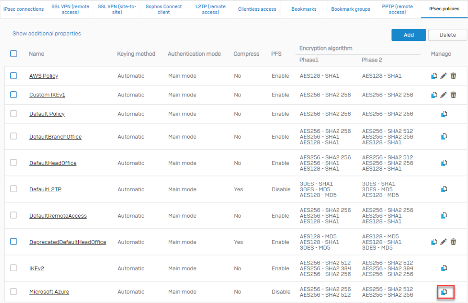Go to Bookmark groups tab
This screenshot has height=303, width=468.
351,9
